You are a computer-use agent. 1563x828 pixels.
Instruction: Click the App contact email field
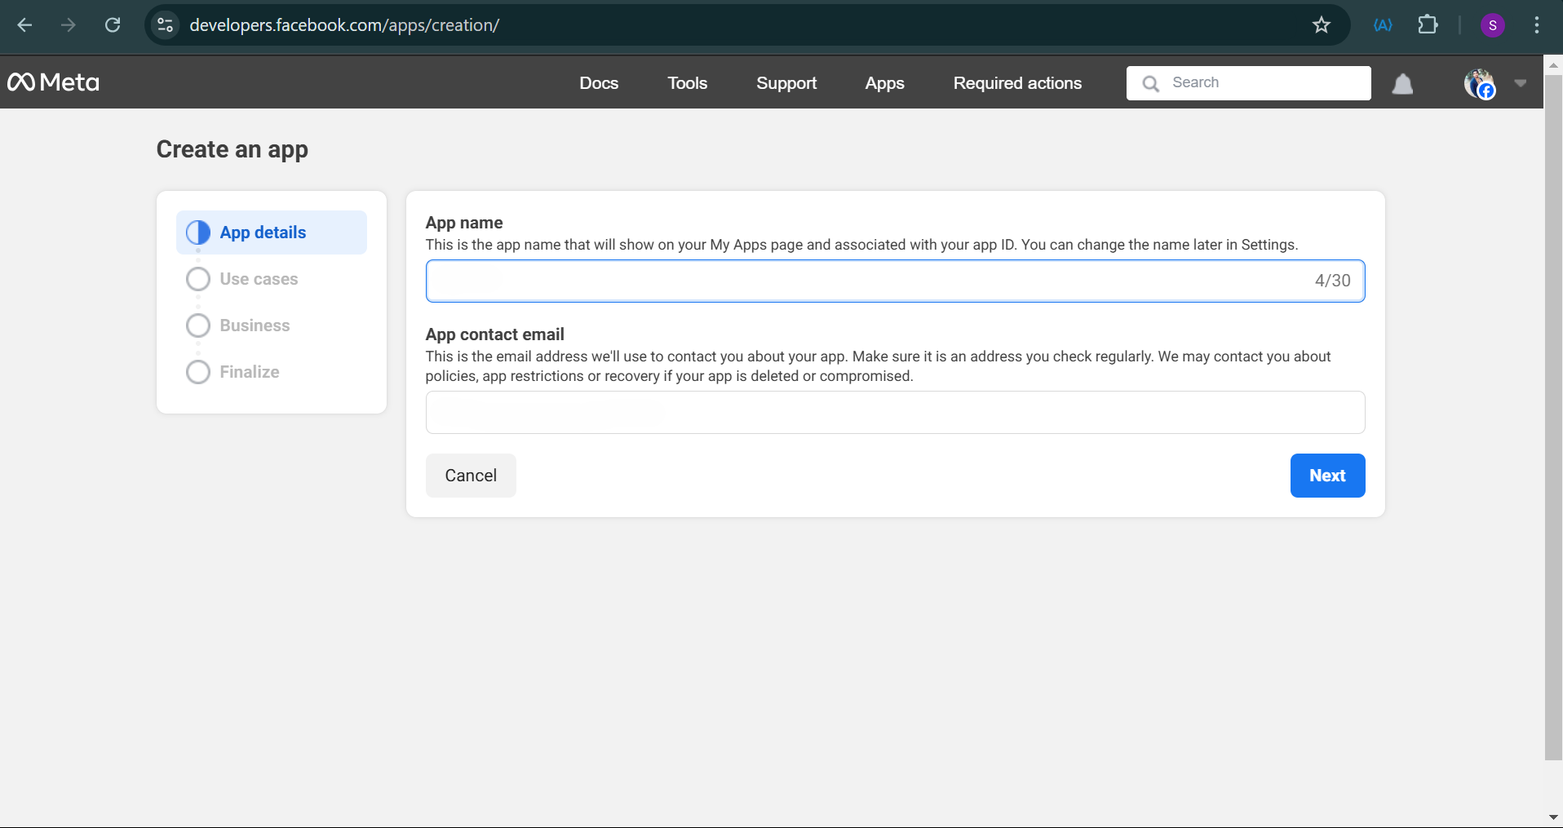point(894,413)
